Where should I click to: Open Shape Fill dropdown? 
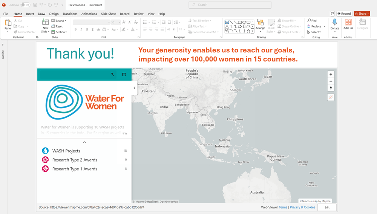point(287,20)
